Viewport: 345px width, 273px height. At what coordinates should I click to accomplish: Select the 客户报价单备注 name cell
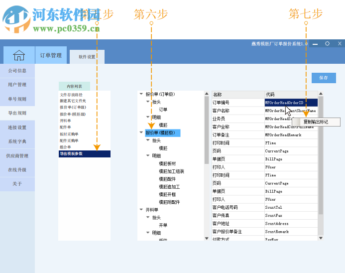pyautogui.click(x=238, y=232)
